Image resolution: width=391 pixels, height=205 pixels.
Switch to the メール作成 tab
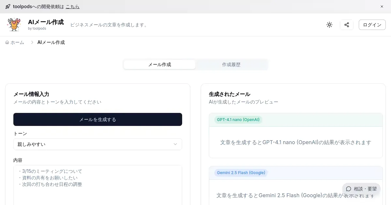pyautogui.click(x=160, y=64)
